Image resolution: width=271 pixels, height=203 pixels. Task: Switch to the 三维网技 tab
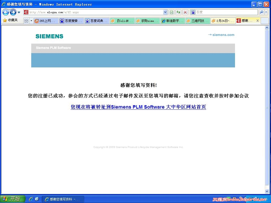click(x=198, y=21)
